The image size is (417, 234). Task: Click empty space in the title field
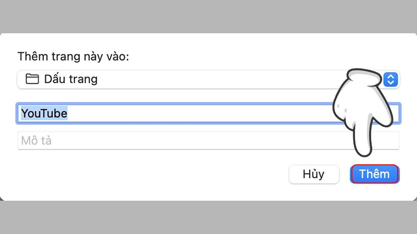coord(208,113)
